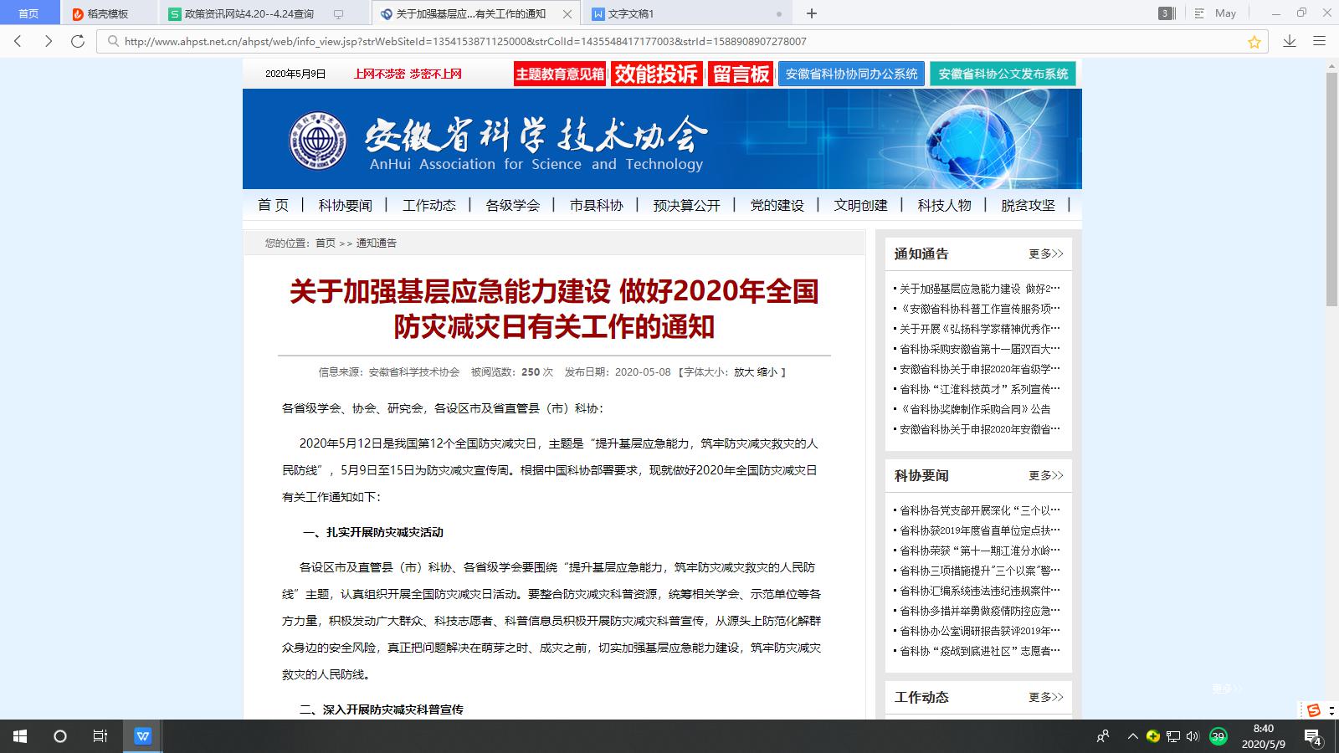Open 安徽省科协公文发布系统 link

[x=1003, y=74]
